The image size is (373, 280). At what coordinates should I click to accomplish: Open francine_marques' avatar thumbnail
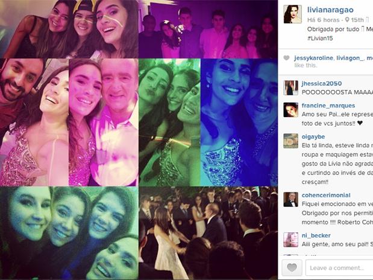coord(290,110)
